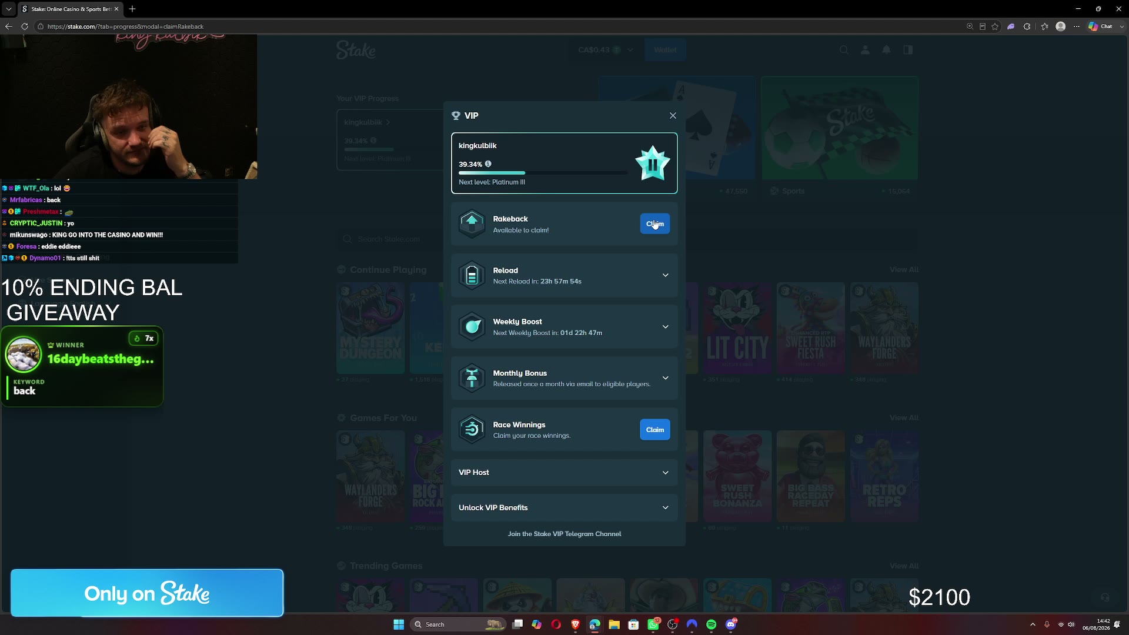This screenshot has width=1129, height=635.
Task: Reload the page with the browser refresh icon
Action: [x=25, y=26]
